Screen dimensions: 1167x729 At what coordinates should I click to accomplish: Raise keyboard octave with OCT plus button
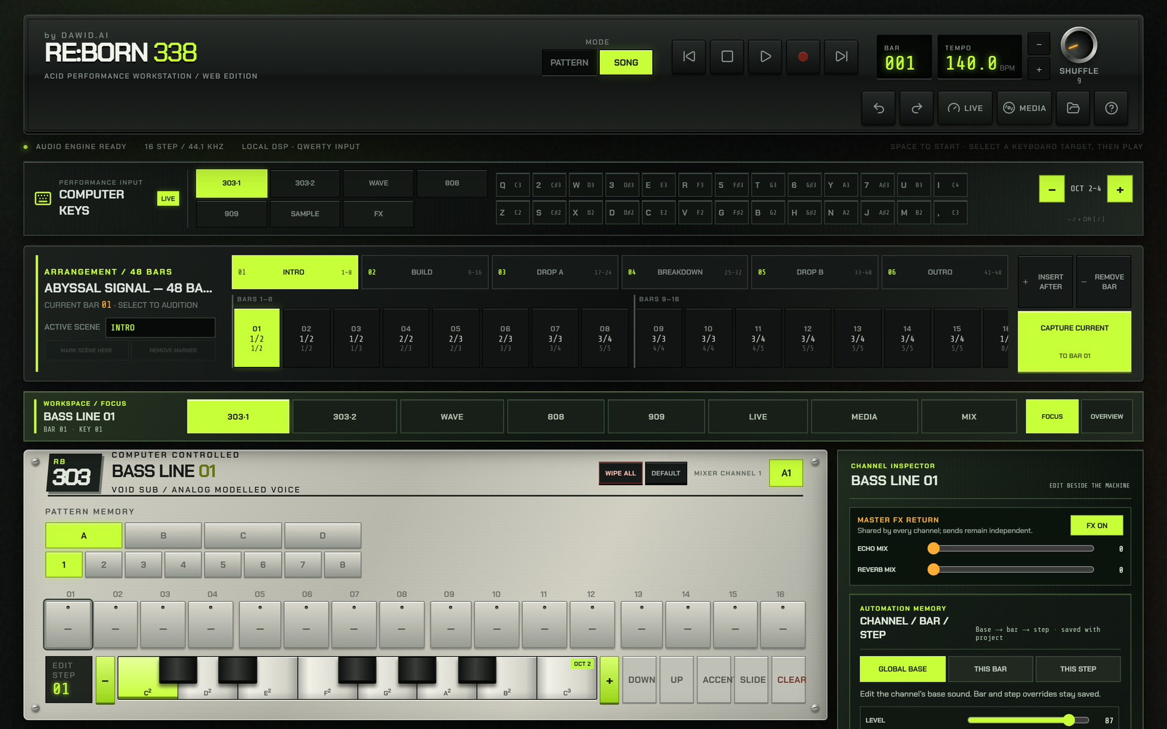(x=1120, y=189)
